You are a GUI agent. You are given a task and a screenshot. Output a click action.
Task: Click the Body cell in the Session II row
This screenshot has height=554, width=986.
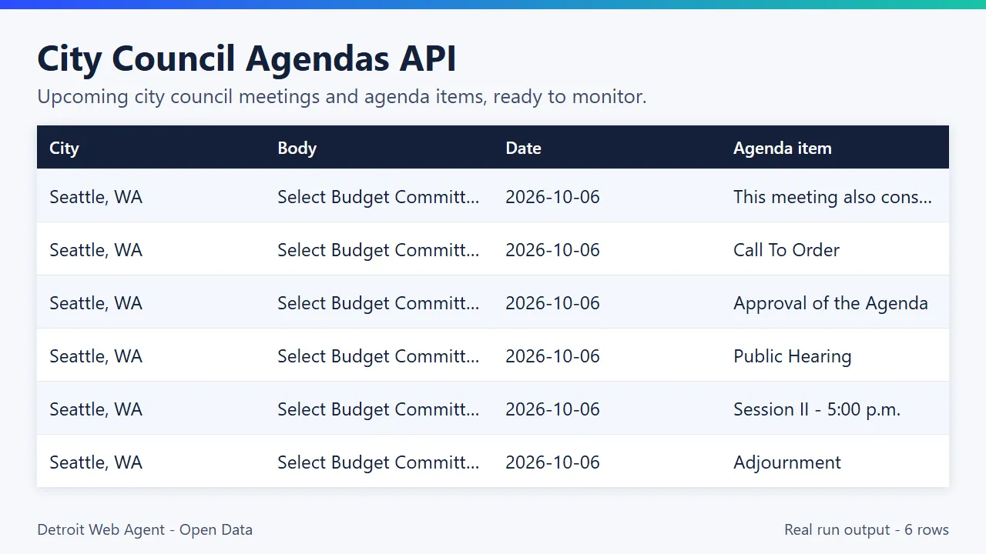point(378,409)
